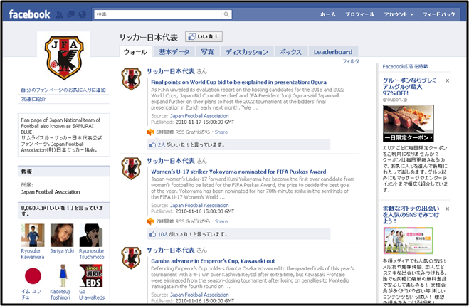Open 'Women's U-17 striker Yokoyama' headline
Viewport: 469px width, 306px height.
pos(238,172)
